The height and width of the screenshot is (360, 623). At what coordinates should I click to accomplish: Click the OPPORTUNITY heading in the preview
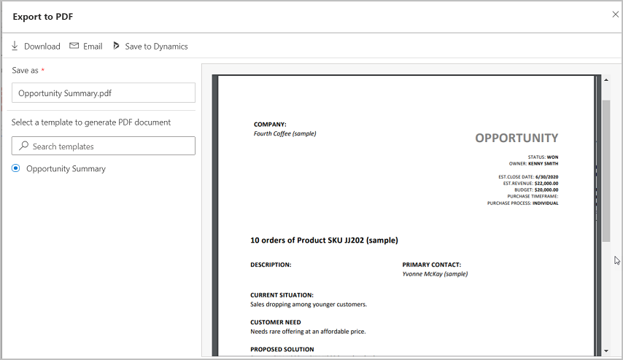[x=516, y=138]
